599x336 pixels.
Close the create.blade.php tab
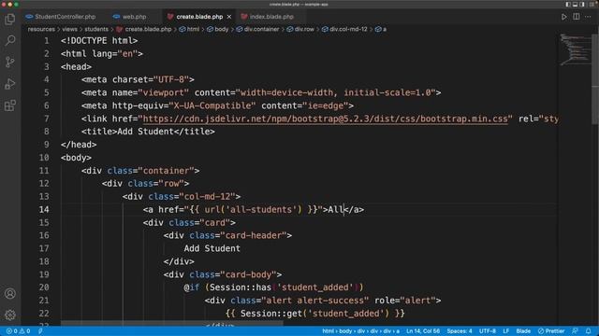click(228, 17)
